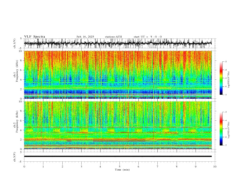Click time axis tick label "5"

(x=119, y=167)
